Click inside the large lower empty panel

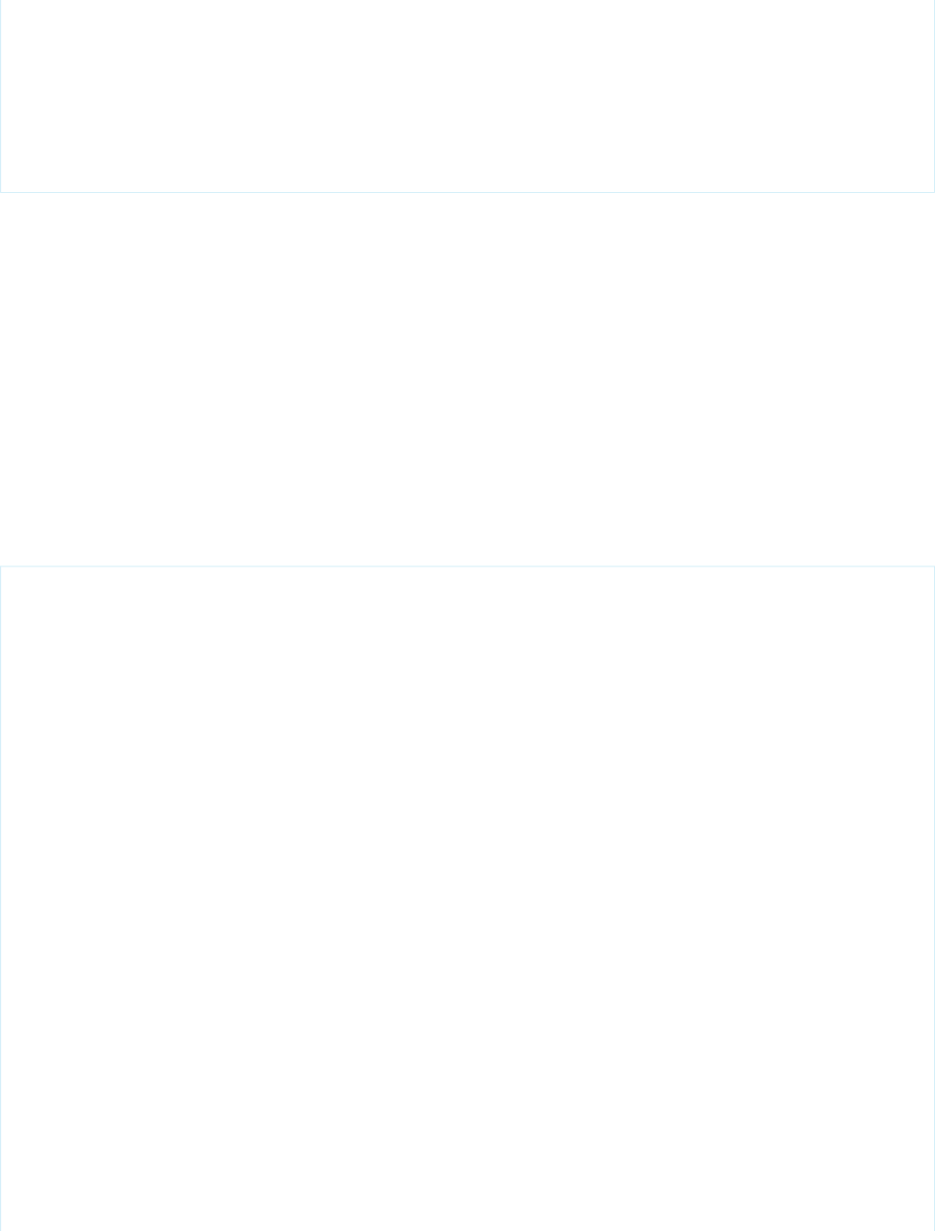[x=467, y=899]
